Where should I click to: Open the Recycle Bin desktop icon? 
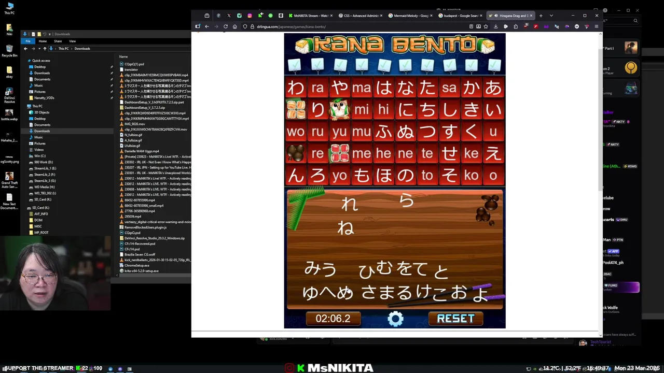click(x=9, y=51)
